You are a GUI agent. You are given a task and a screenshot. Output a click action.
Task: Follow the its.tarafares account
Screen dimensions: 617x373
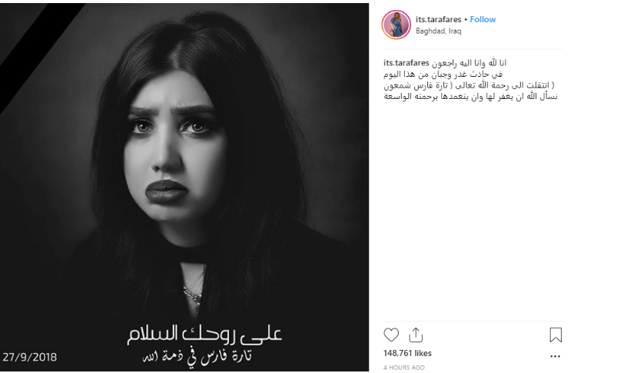coord(483,19)
